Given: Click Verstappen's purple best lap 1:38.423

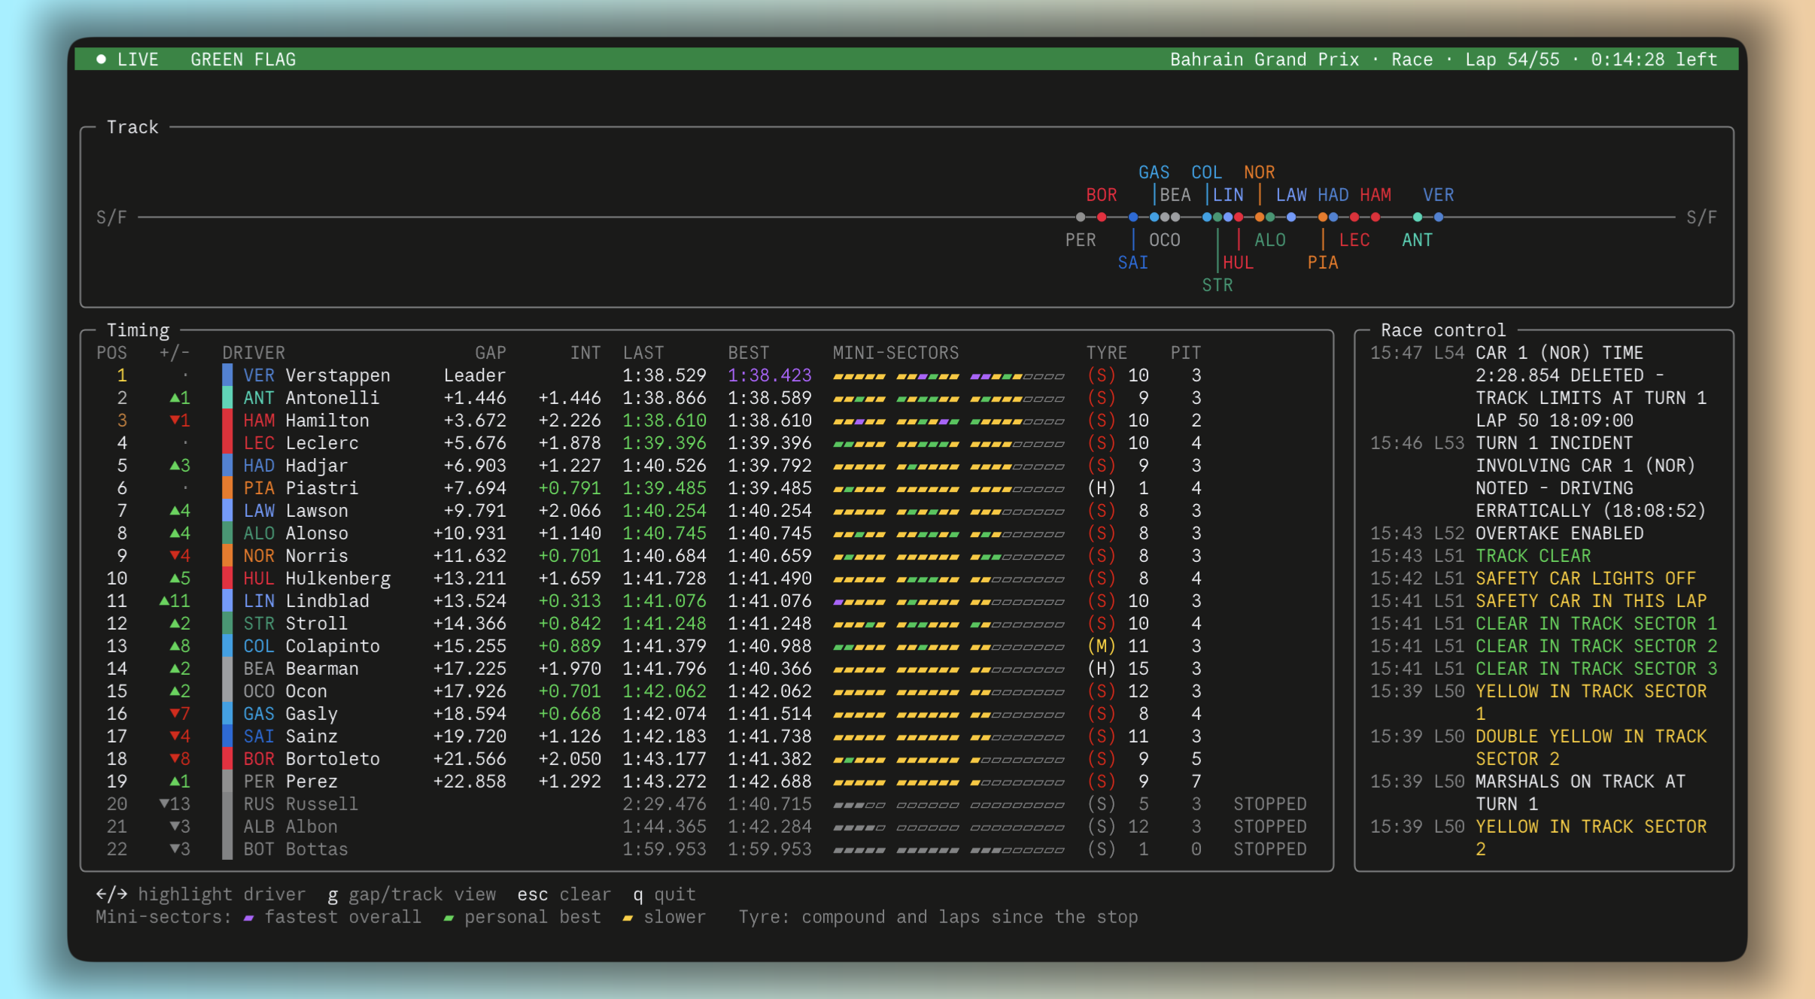Looking at the screenshot, I should coord(770,375).
